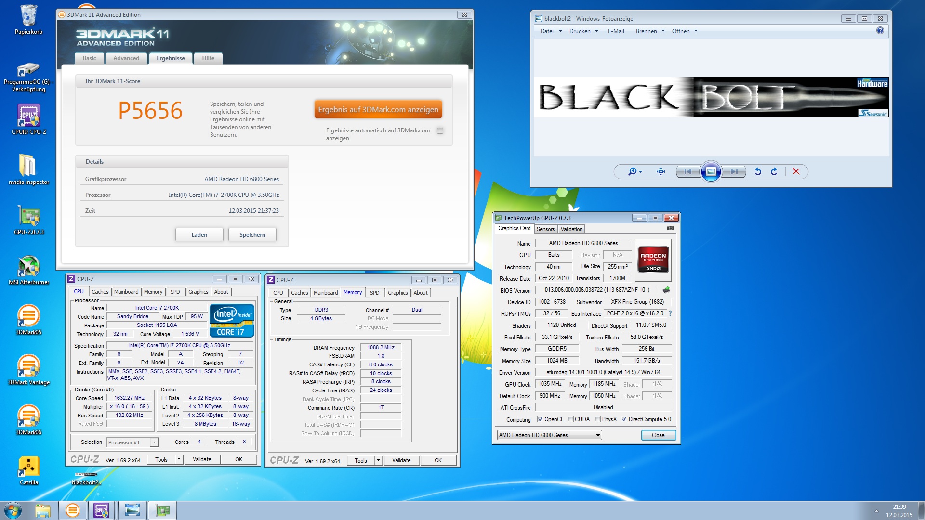Open Mainboard tab in left CPU-Z window
Screen dimensions: 925x520
coord(126,292)
